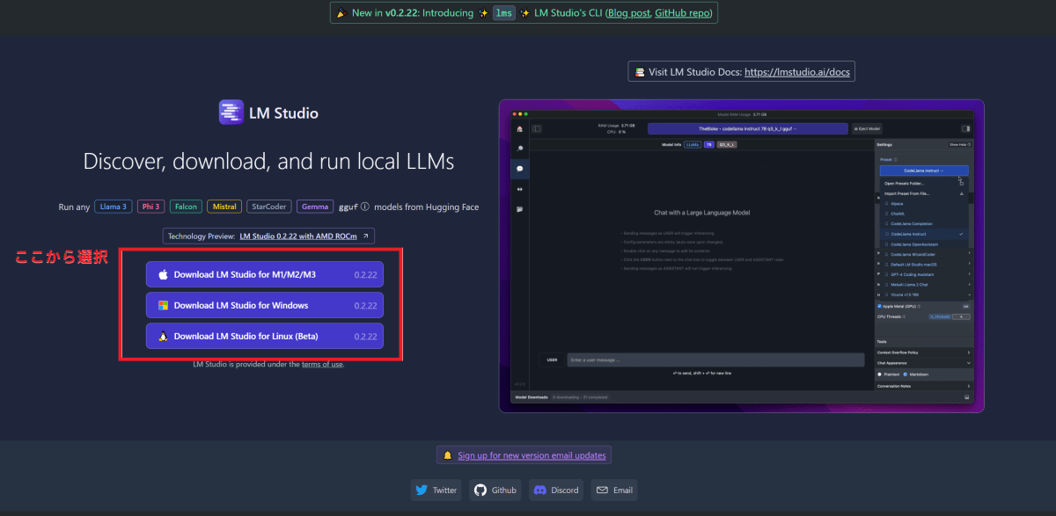Expand GPT-4 Coding Assistant preset row arrow
This screenshot has height=516, width=1056.
click(x=969, y=274)
